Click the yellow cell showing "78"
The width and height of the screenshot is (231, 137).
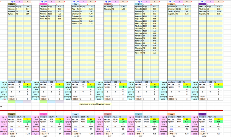pos(59,119)
